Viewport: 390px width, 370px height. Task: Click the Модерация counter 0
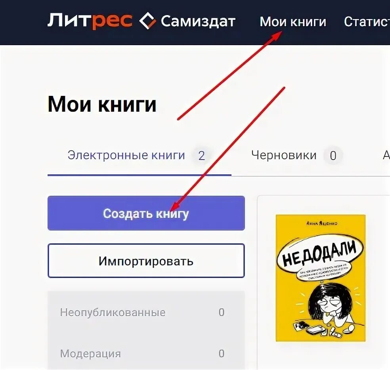tap(222, 354)
